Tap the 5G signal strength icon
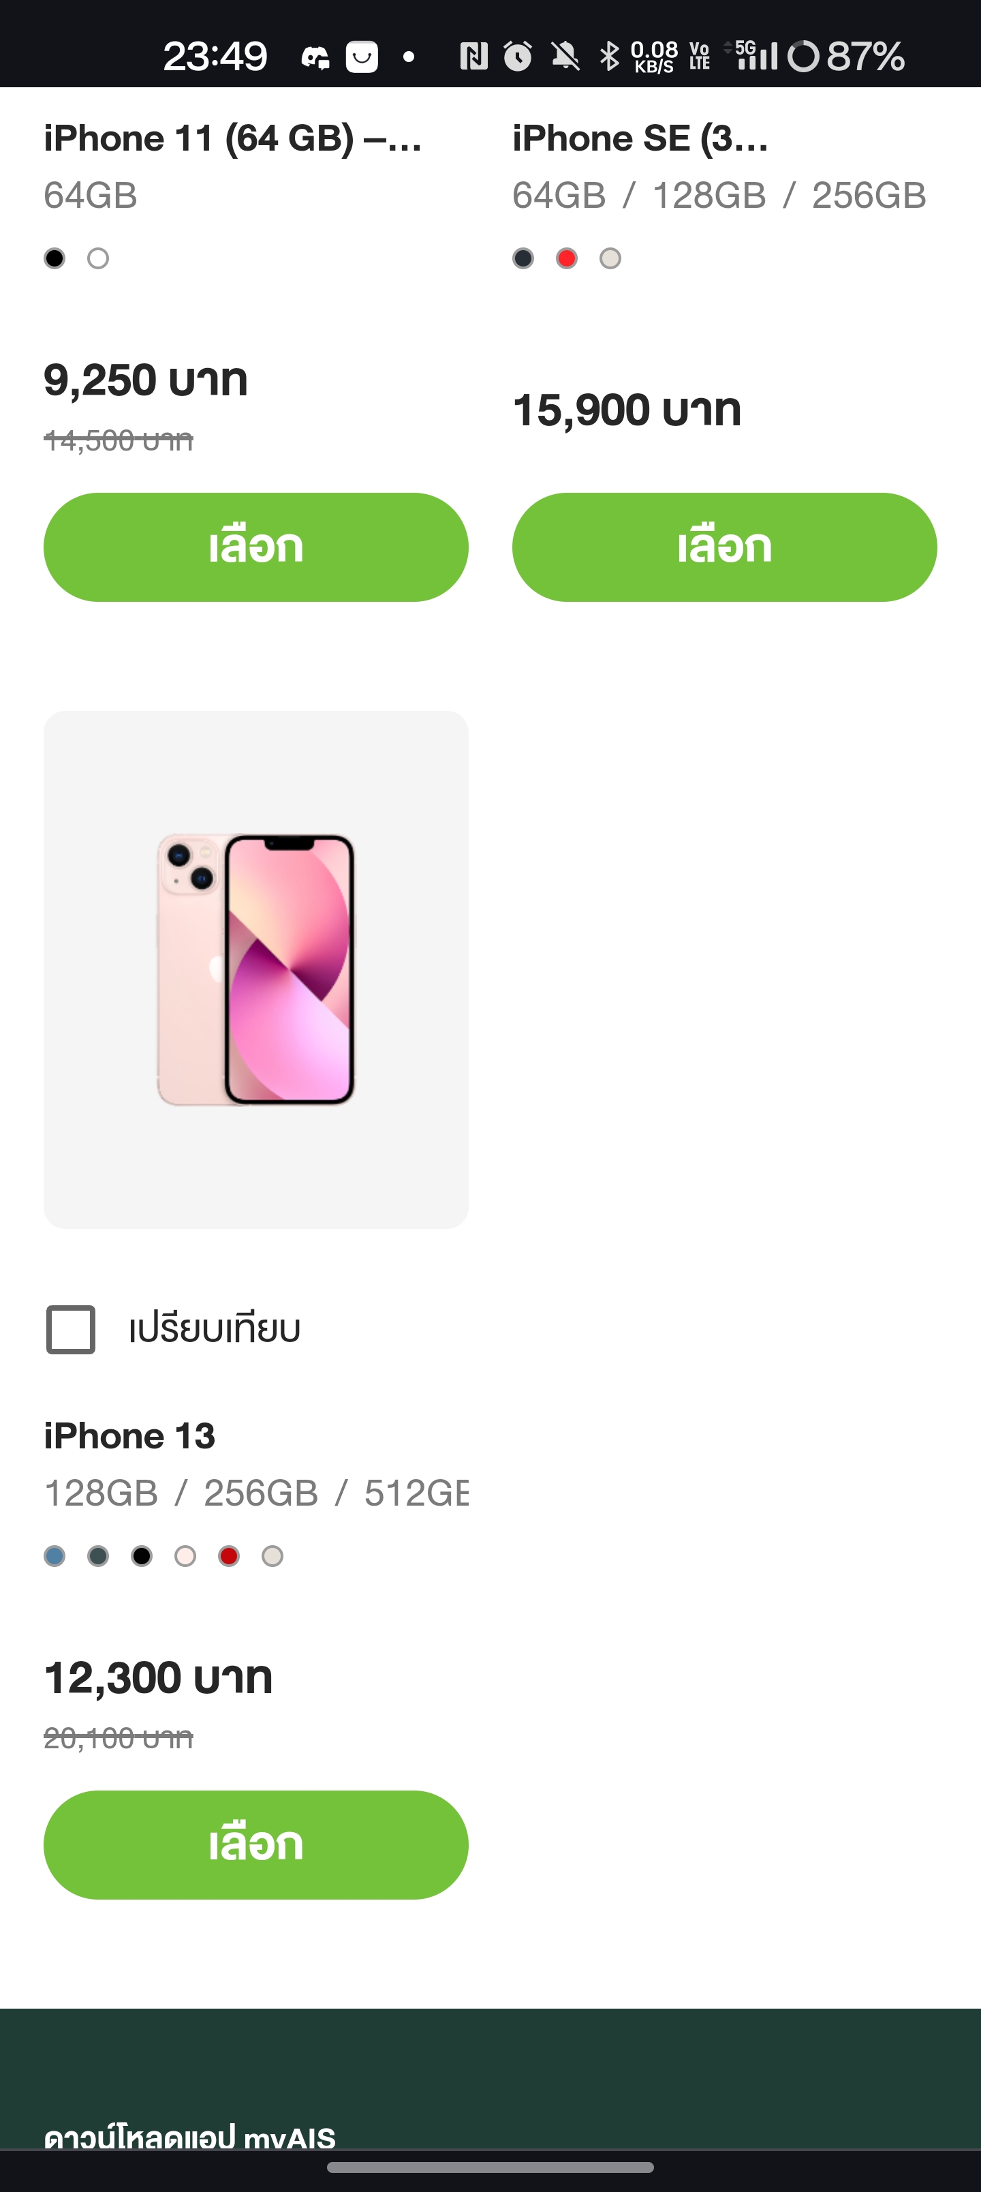The width and height of the screenshot is (981, 2192). coord(751,55)
